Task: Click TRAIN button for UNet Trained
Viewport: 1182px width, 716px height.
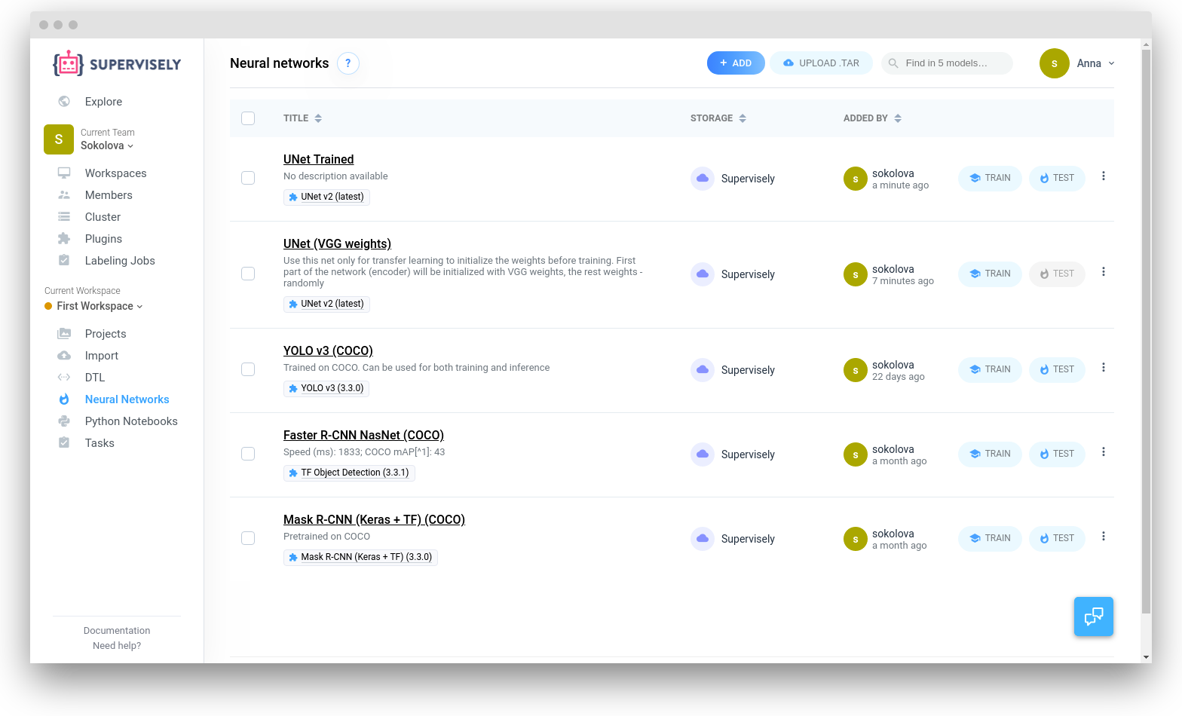Action: click(x=990, y=178)
